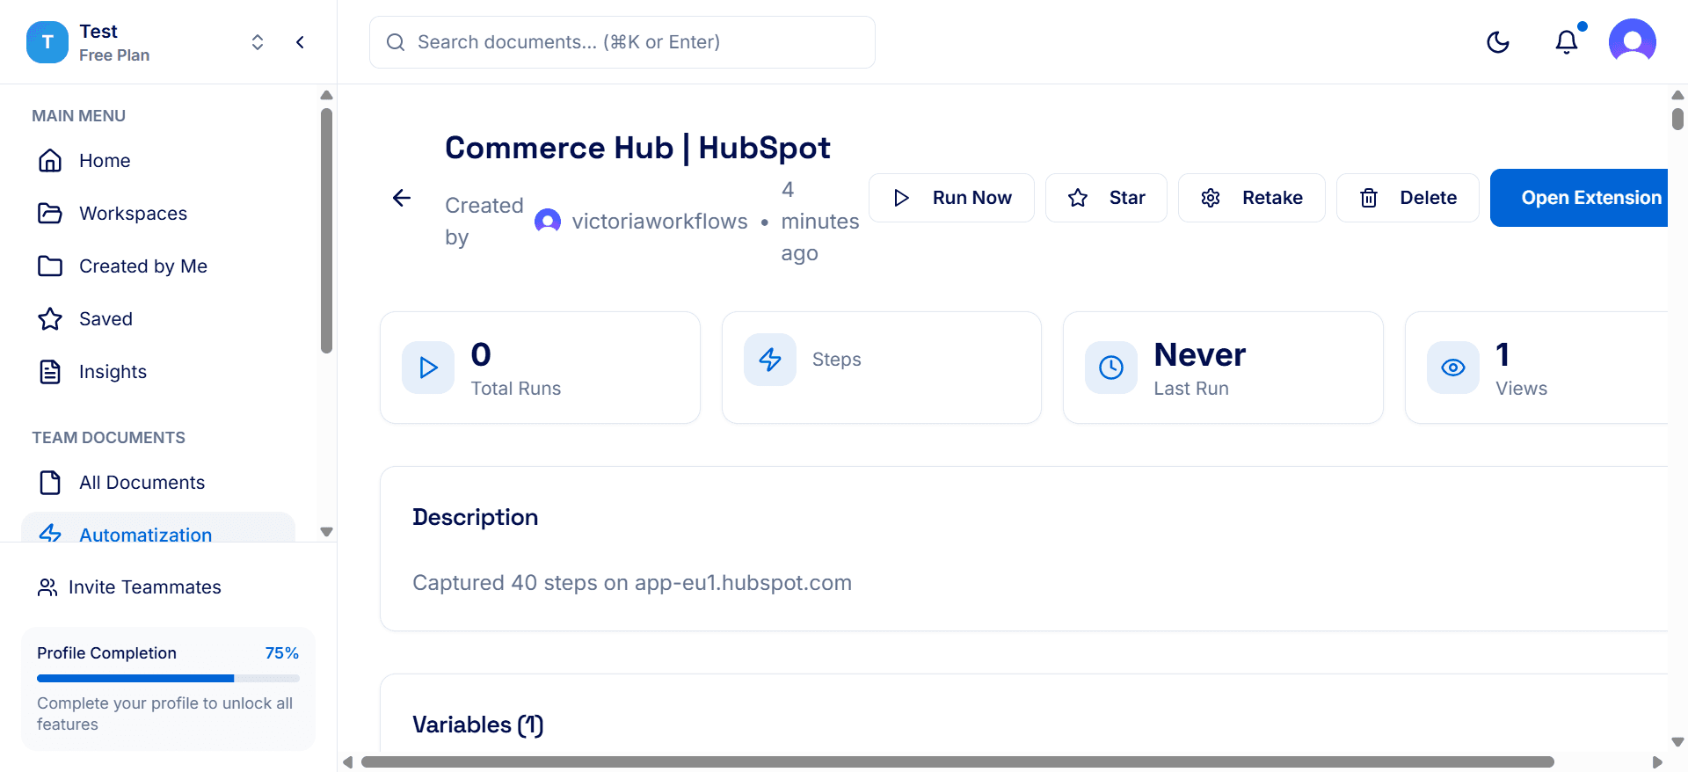
Task: Click the Test workspace avatar icon
Action: (47, 42)
